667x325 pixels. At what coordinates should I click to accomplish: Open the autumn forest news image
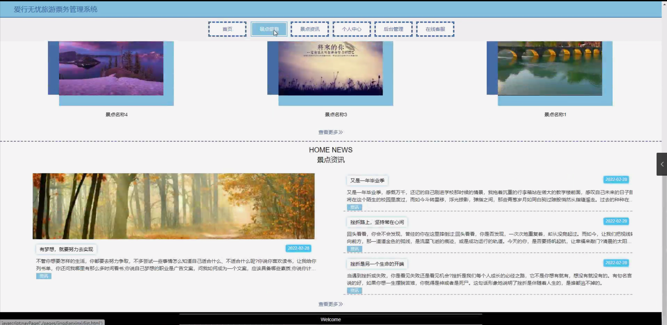[173, 206]
